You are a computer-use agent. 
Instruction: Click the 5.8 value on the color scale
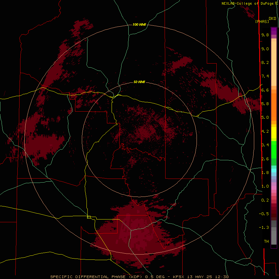click(265, 104)
